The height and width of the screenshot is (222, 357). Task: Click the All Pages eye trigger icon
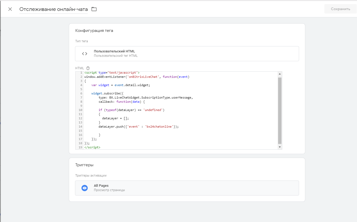[85, 188]
